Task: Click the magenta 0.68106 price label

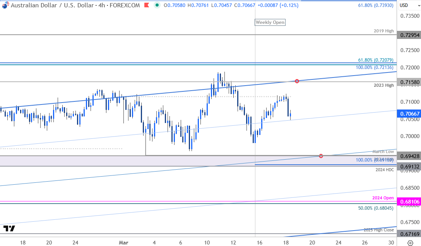Action: (x=410, y=202)
